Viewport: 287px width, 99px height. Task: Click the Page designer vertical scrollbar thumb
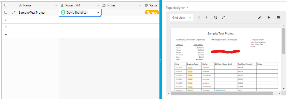point(283,41)
